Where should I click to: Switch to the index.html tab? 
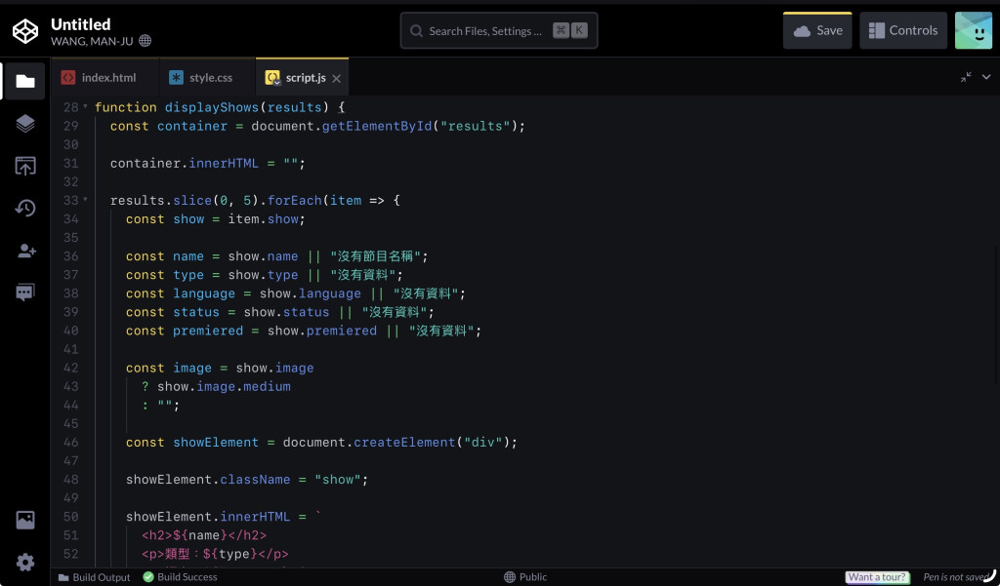click(x=99, y=78)
